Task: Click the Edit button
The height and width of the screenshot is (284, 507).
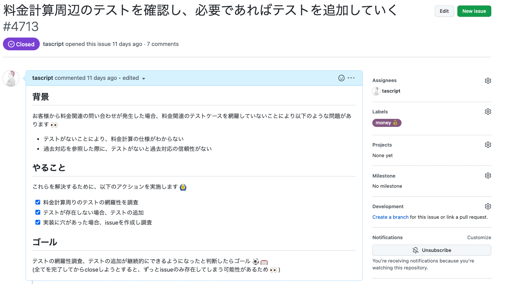Action: 444,11
